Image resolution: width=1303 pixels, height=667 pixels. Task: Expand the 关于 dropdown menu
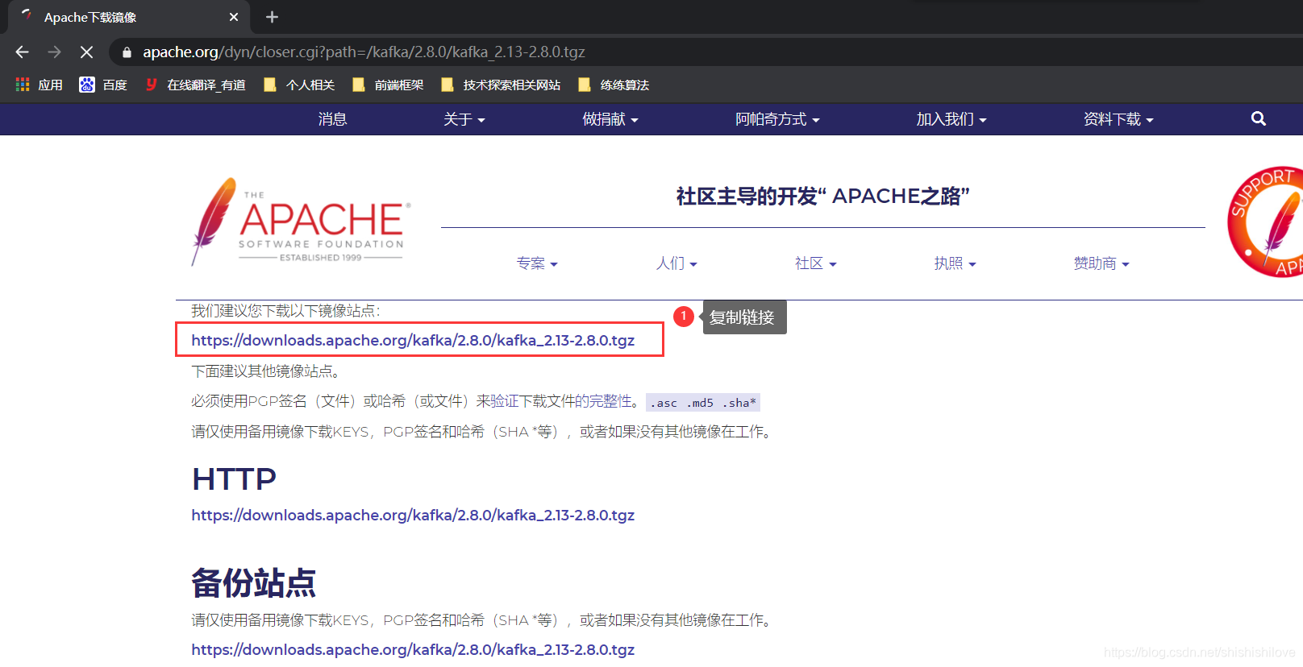[464, 119]
